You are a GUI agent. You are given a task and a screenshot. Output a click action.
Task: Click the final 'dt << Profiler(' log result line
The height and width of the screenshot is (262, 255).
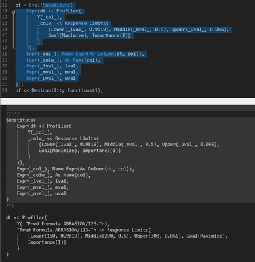tap(26, 217)
